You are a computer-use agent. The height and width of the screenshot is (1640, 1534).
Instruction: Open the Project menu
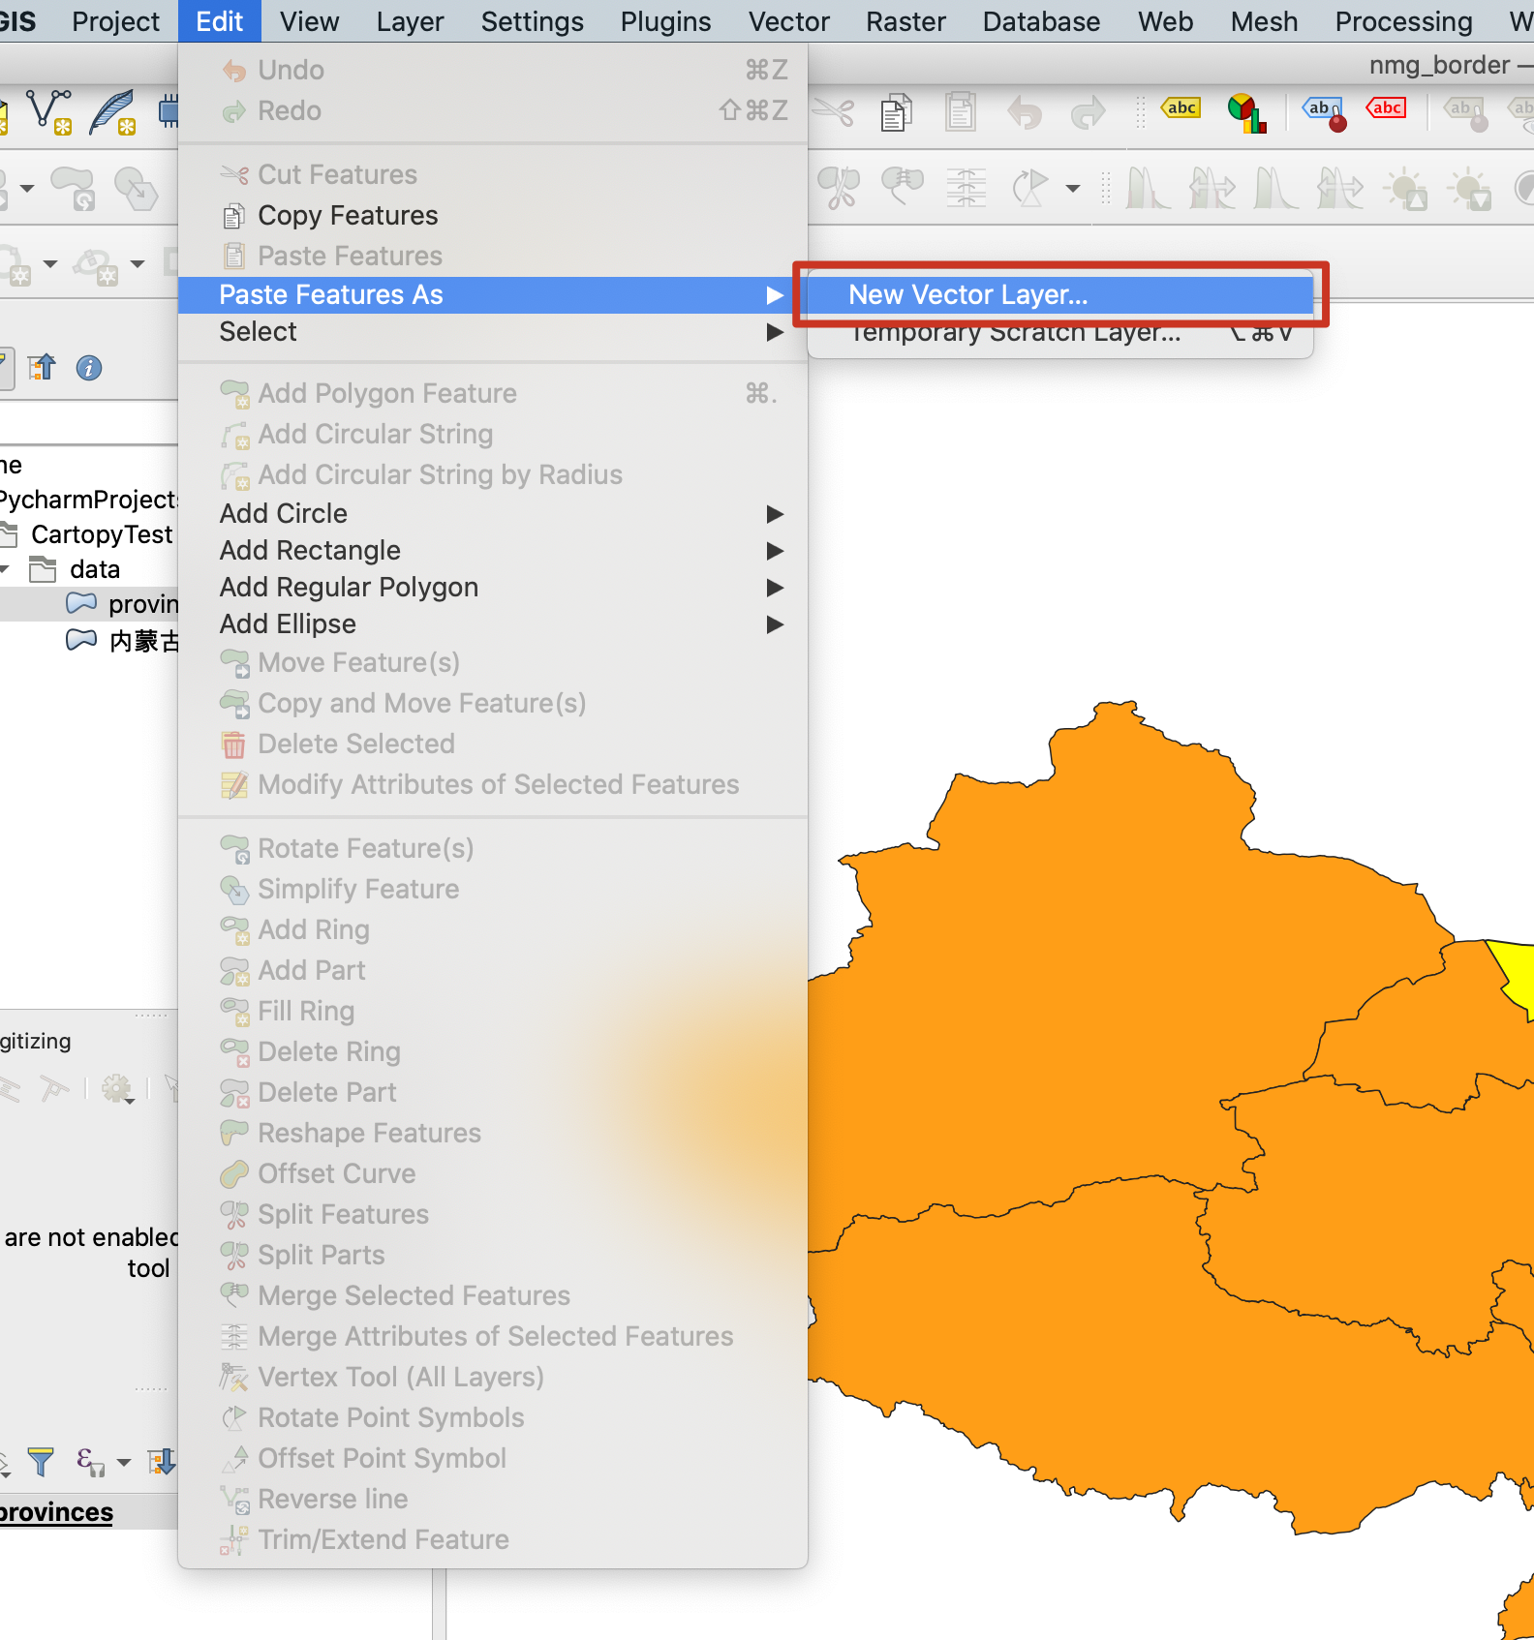point(115,21)
